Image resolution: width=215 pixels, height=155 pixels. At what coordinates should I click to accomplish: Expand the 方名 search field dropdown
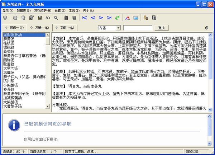click(x=118, y=28)
